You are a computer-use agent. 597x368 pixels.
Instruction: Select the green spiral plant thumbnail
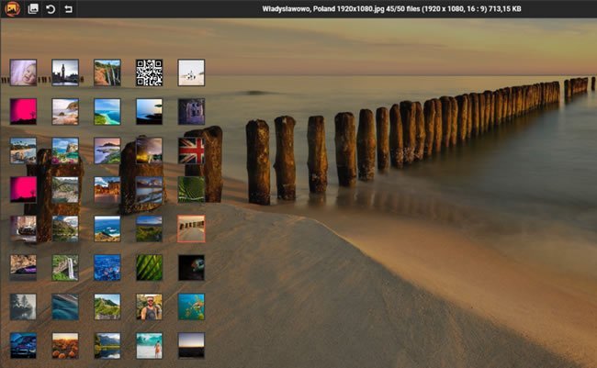coord(191,190)
